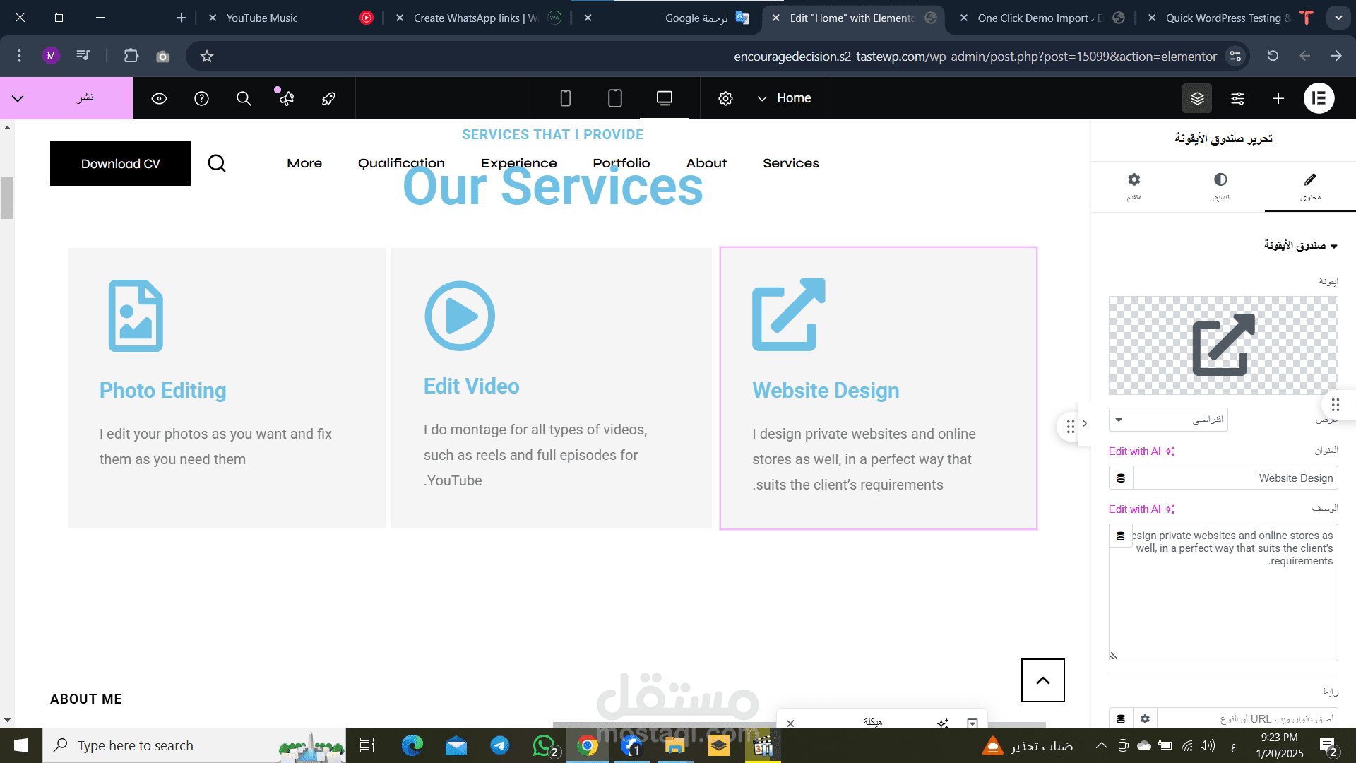This screenshot has width=1356, height=763.
Task: Expand the publish options arrow
Action: (18, 98)
